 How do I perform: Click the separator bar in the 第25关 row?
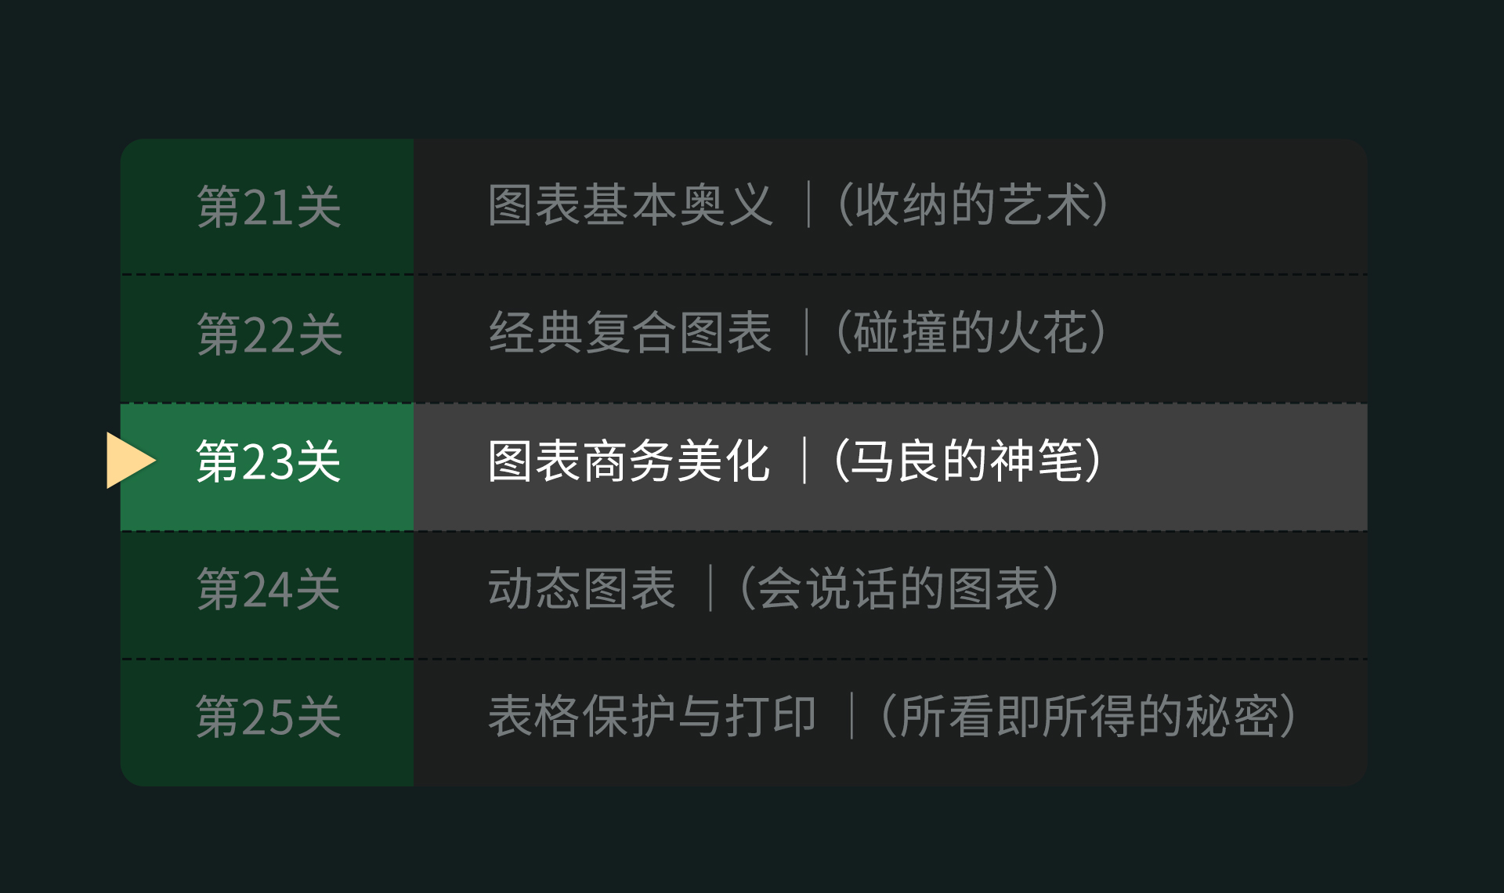(x=851, y=716)
